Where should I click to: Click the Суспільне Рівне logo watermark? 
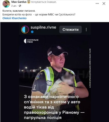(x=31, y=41)
